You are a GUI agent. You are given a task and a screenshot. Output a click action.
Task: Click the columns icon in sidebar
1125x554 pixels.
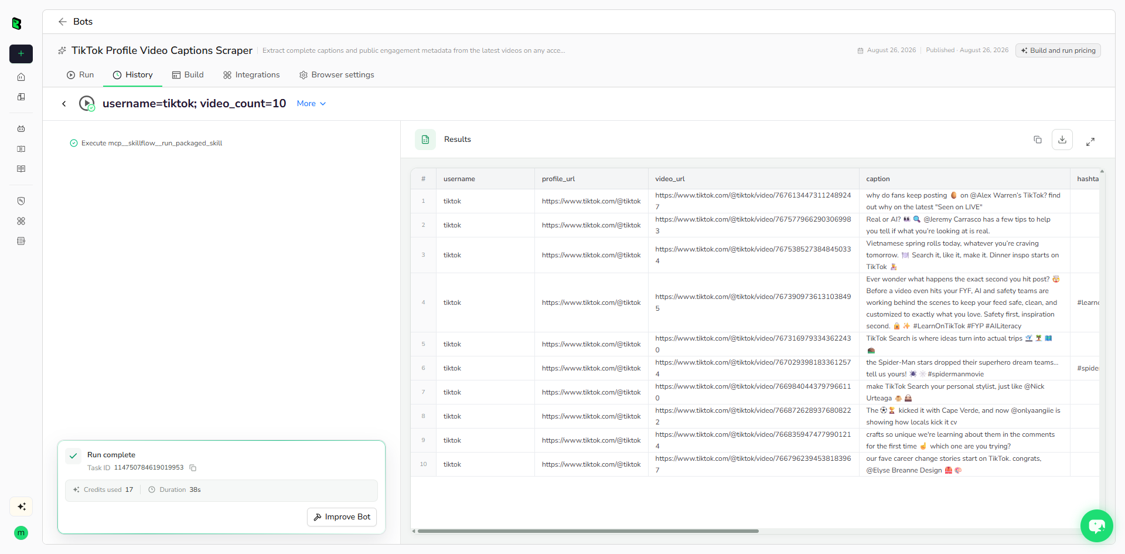[21, 149]
